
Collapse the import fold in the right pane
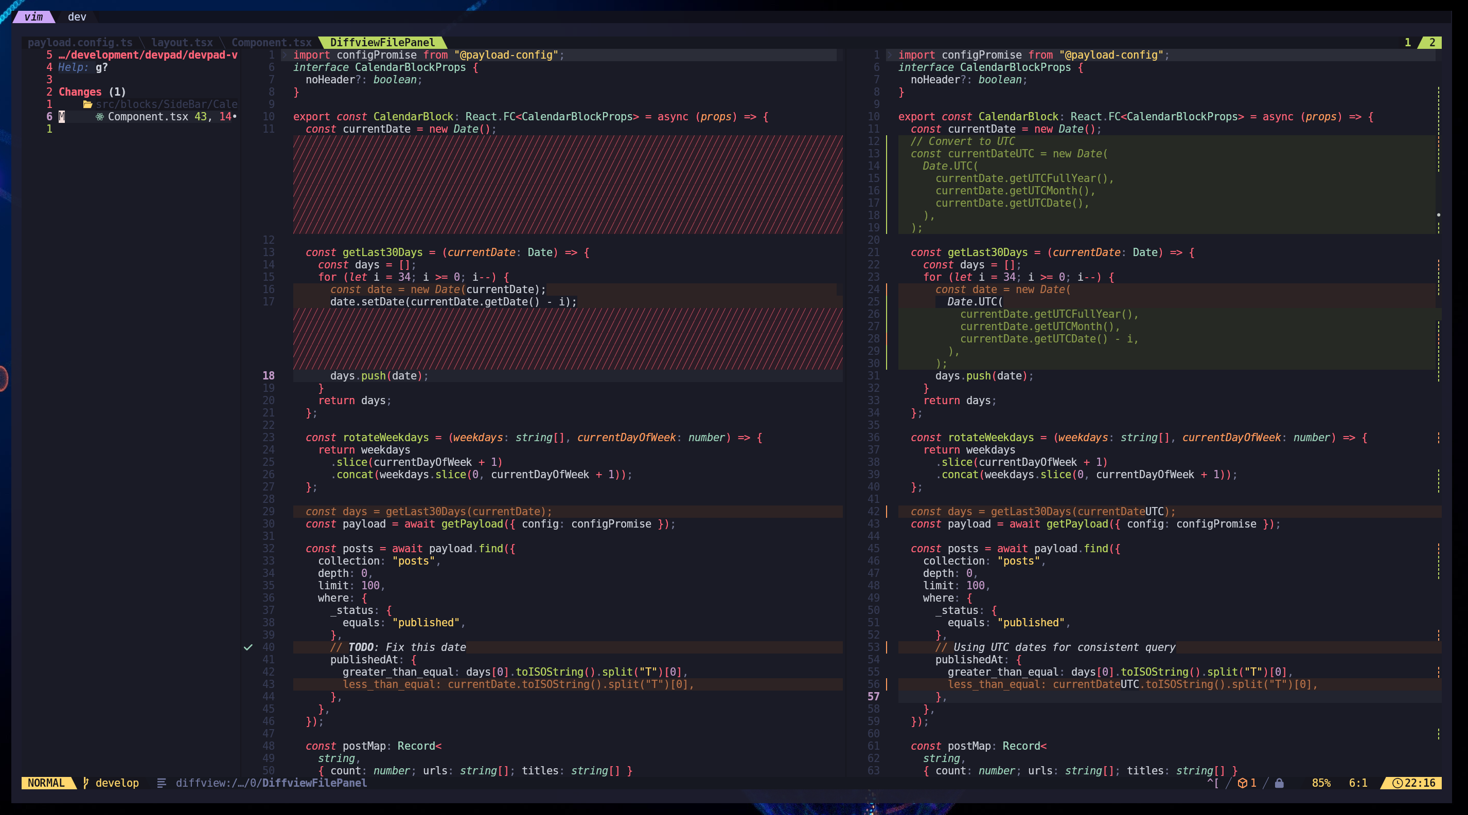click(890, 55)
